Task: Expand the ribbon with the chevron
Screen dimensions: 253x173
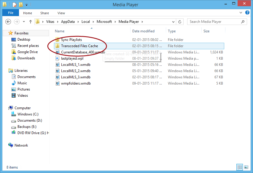Action: point(241,12)
